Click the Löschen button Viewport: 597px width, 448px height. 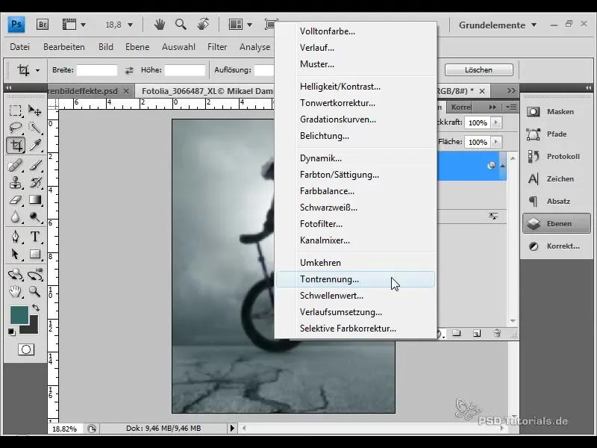pos(478,70)
